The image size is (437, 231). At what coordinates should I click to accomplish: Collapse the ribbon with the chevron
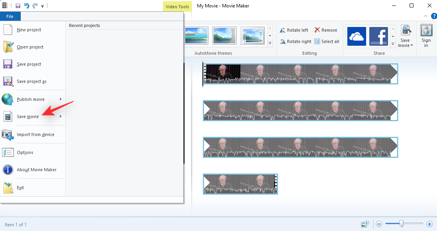point(426,16)
